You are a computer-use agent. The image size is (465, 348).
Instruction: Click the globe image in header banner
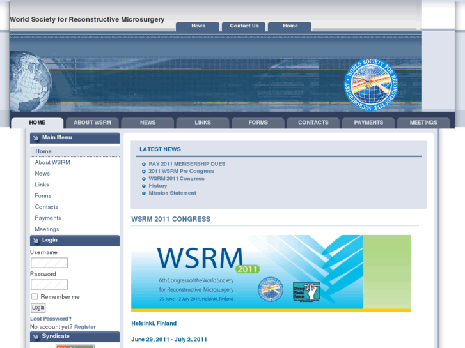30,82
